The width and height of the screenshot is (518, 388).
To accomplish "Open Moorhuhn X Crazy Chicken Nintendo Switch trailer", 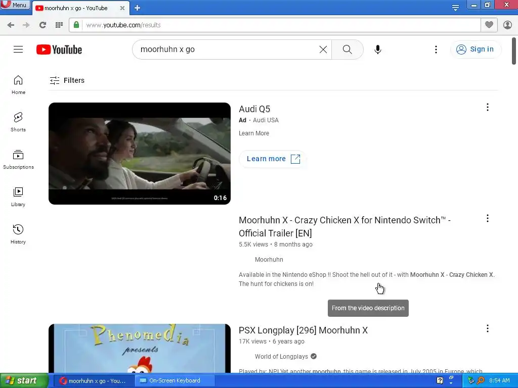I will coord(344,226).
